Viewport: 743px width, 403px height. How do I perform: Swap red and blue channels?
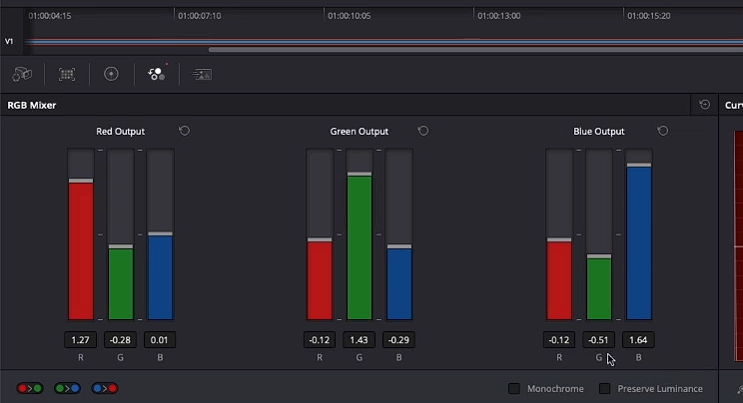(105, 388)
